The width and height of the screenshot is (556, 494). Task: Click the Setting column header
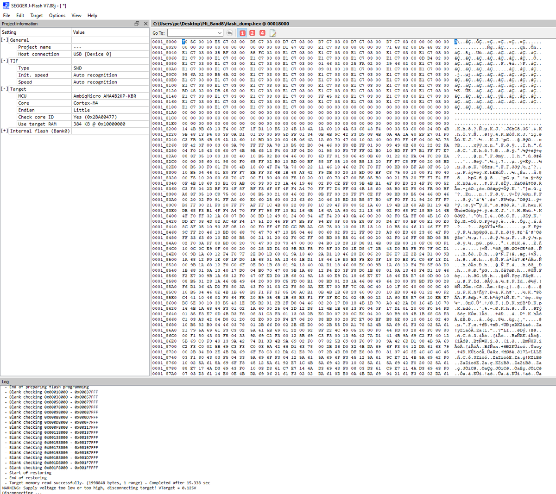pos(36,32)
